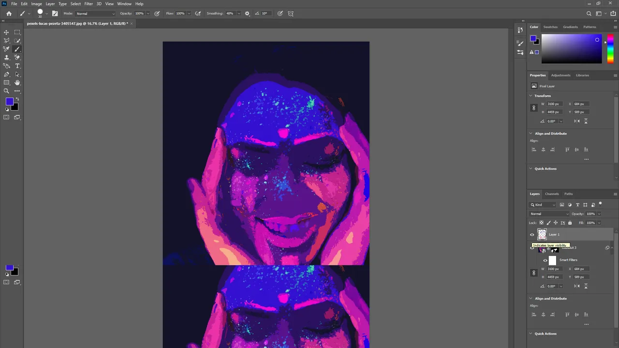This screenshot has height=348, width=619.
Task: Pick a color in the Color panel field
Action: [x=572, y=49]
